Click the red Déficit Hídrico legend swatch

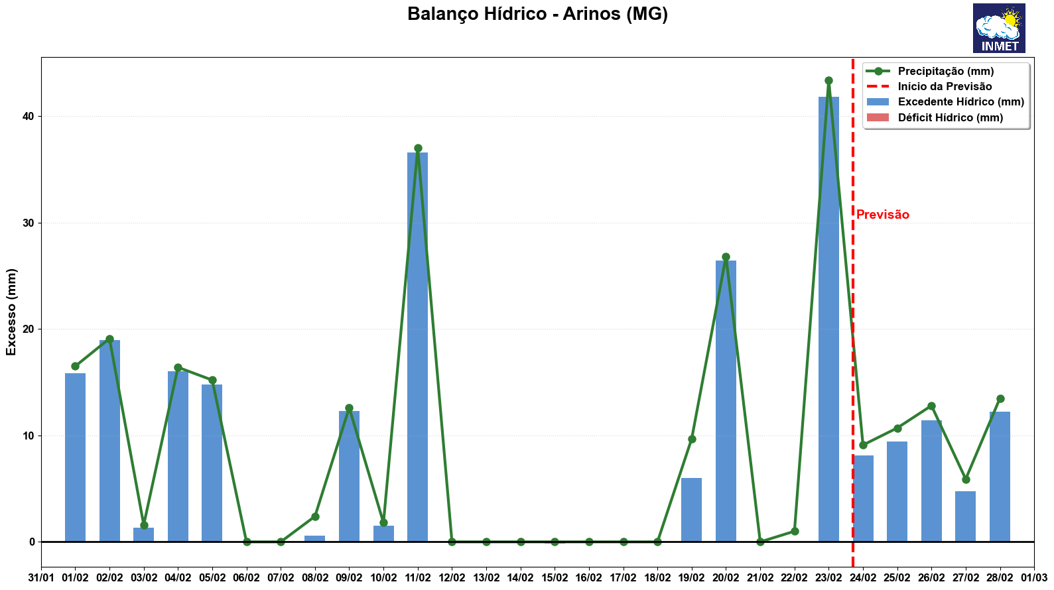[878, 118]
